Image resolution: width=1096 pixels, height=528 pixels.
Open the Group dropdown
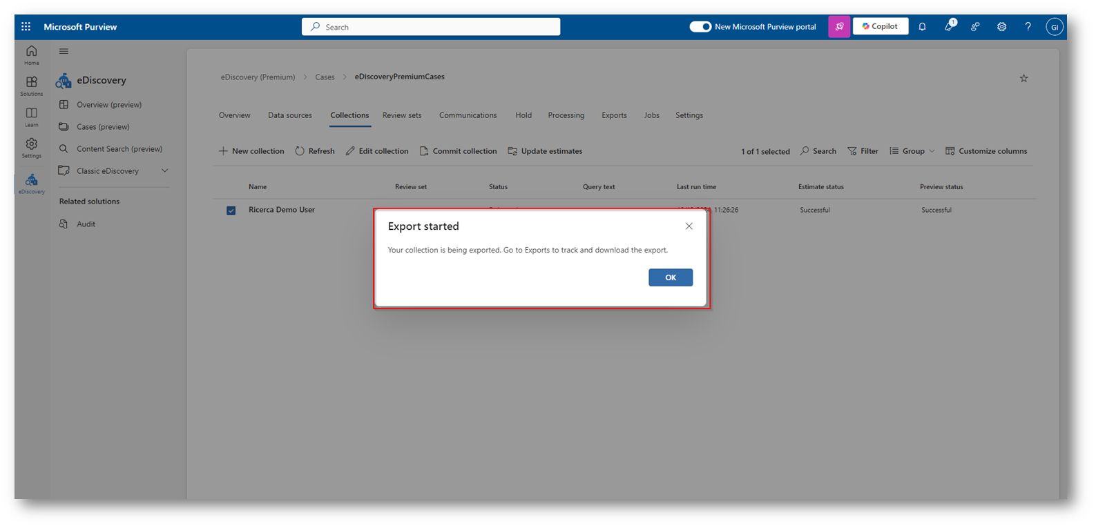912,151
